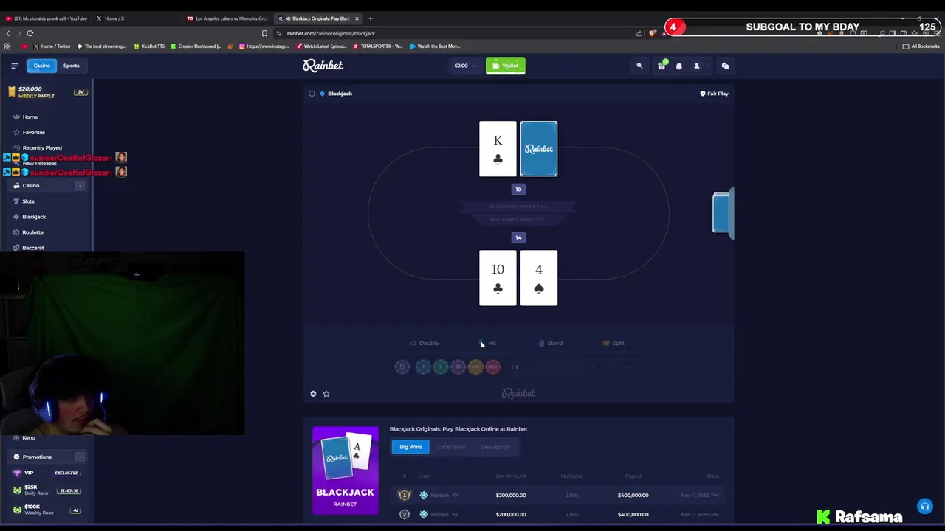The image size is (945, 531).
Task: Open the KickBot TTS bookmark
Action: pos(149,46)
